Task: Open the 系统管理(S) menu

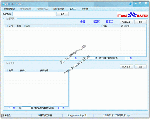Action: coord(10,9)
